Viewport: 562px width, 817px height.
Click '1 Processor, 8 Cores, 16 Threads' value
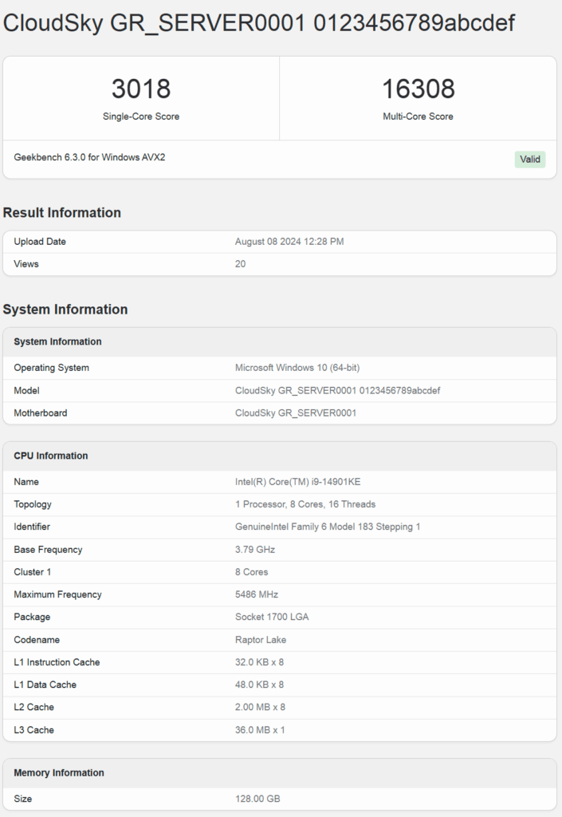(x=305, y=504)
